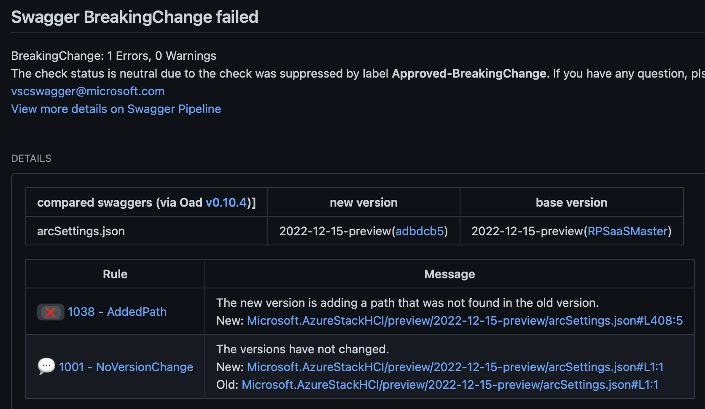705x409 pixels.
Task: Open the New arcSettings.json#L1:1 link
Action: (x=455, y=367)
